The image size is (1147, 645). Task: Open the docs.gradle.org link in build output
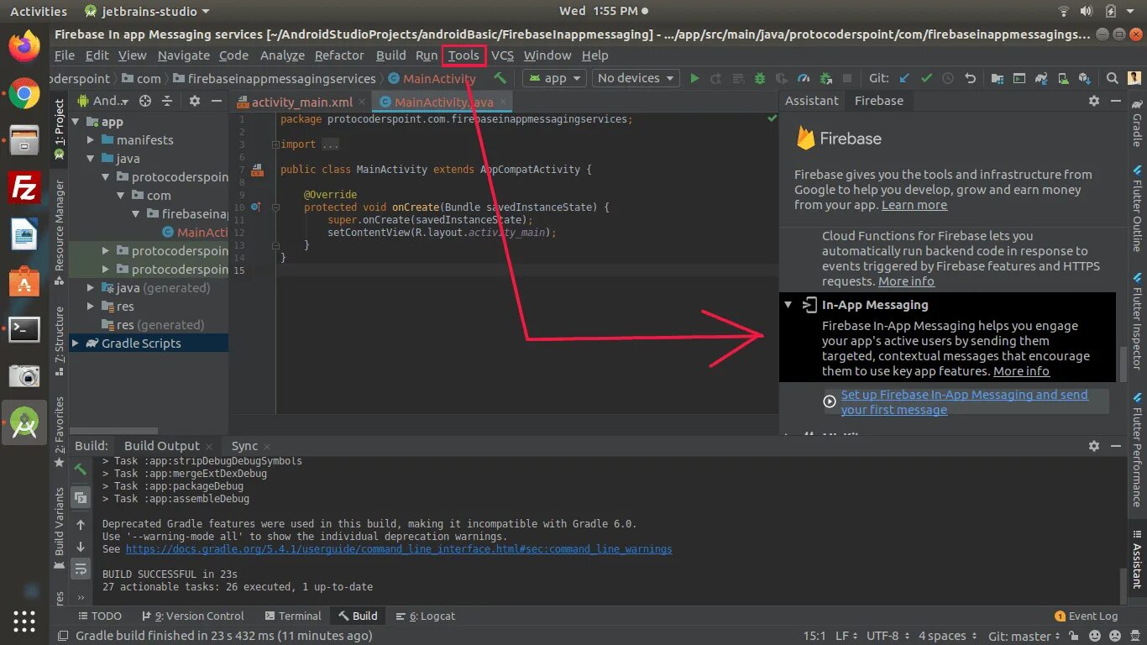399,549
